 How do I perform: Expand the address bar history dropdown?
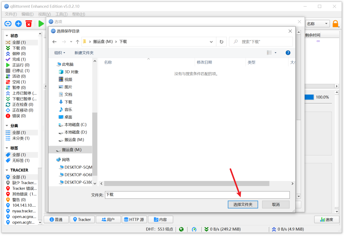click(211, 42)
